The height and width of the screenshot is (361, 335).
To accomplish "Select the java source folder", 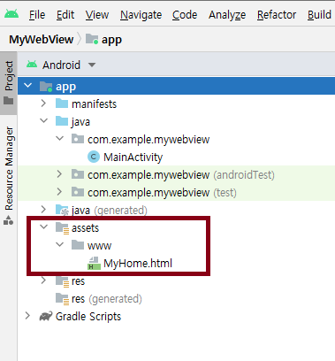I will 80,122.
